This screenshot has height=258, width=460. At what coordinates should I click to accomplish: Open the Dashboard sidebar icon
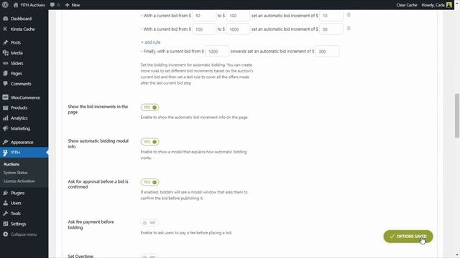(5, 19)
